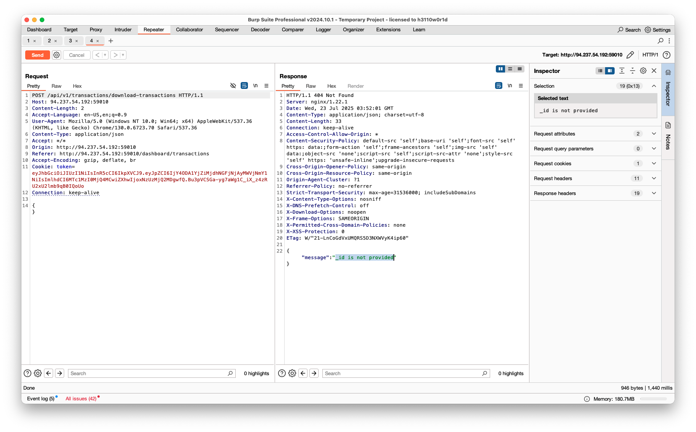Collapse the Selection section
696x432 pixels.
pyautogui.click(x=654, y=86)
